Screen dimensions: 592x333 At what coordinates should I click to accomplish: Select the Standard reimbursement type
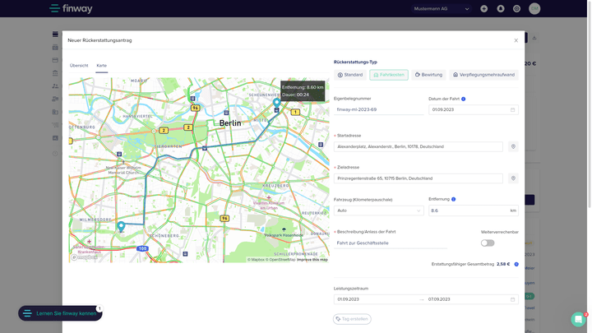click(350, 75)
